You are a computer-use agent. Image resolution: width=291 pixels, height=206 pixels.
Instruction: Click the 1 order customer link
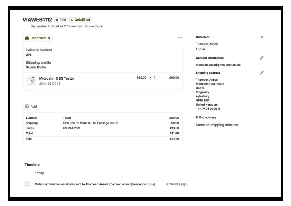click(x=200, y=49)
